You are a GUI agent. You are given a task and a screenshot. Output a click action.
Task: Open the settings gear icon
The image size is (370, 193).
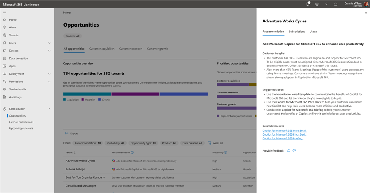click(317, 4)
